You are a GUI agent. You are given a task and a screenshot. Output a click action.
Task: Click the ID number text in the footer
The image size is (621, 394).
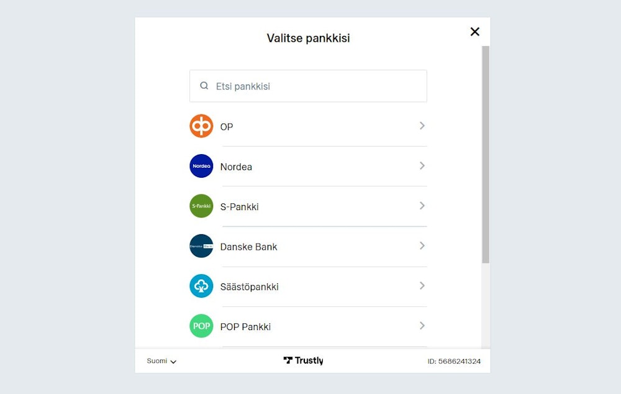point(453,360)
